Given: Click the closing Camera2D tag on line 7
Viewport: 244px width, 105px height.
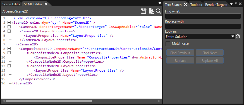Looking at the screenshot, I should point(27,44).
